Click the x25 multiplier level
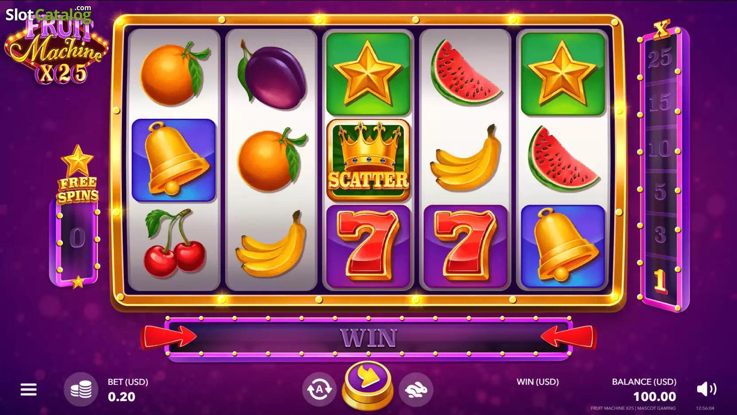The image size is (737, 415). [660, 58]
